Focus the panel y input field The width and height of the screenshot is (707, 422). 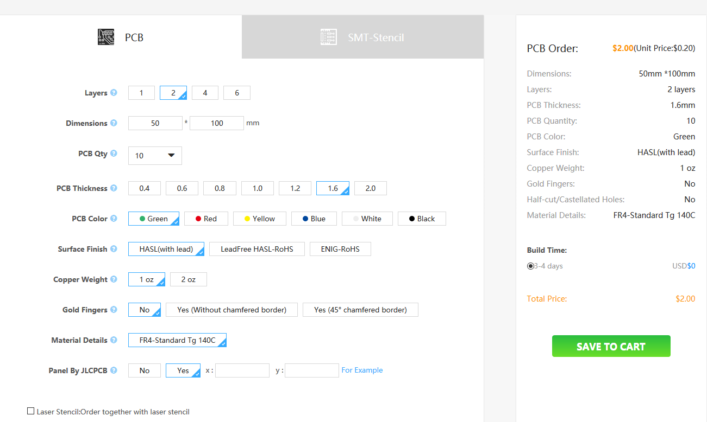pos(312,370)
